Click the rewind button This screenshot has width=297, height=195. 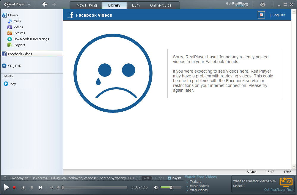[51, 188]
